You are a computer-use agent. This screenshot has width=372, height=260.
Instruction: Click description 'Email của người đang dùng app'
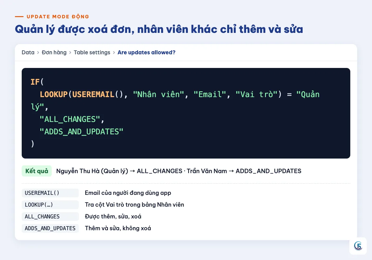coord(128,193)
